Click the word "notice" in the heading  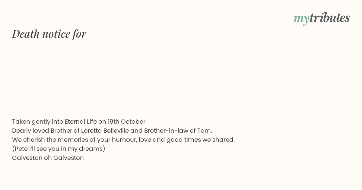click(56, 34)
